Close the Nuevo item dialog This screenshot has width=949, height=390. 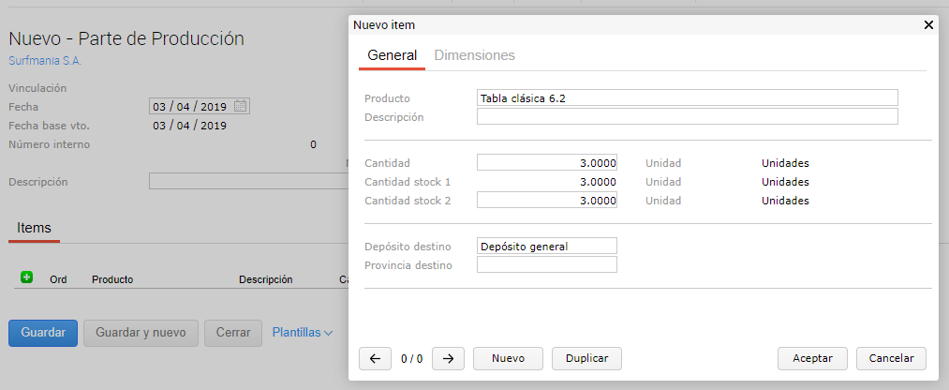pos(928,25)
